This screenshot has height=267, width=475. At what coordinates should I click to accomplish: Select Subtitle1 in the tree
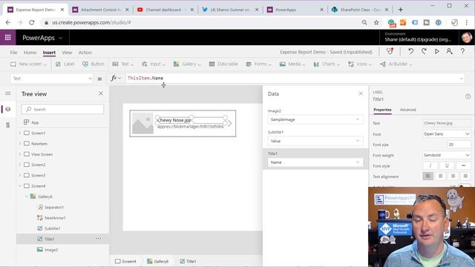pos(52,228)
